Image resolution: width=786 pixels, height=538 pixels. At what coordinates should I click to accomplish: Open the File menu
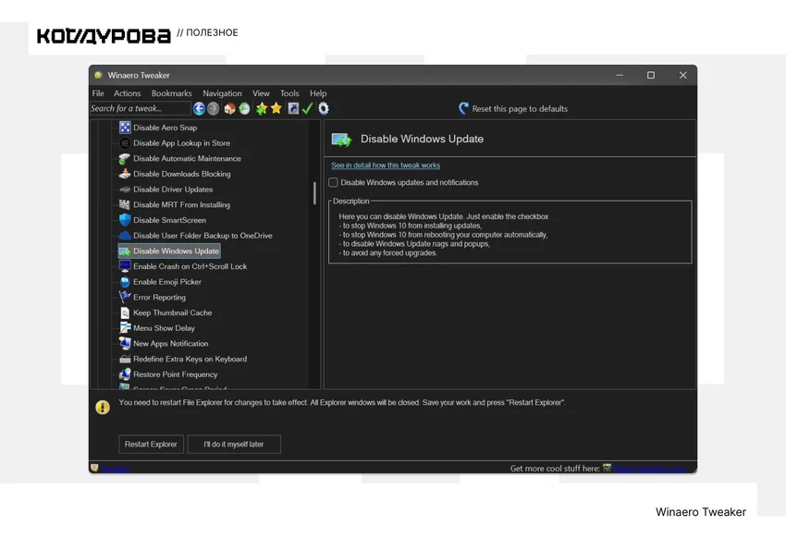(x=98, y=93)
